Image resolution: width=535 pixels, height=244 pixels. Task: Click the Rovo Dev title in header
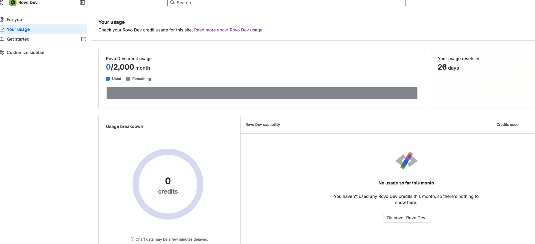[x=28, y=2]
